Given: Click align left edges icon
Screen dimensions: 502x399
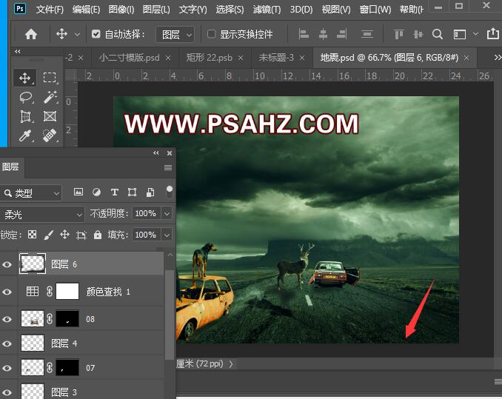Looking at the screenshot, I should (x=303, y=34).
